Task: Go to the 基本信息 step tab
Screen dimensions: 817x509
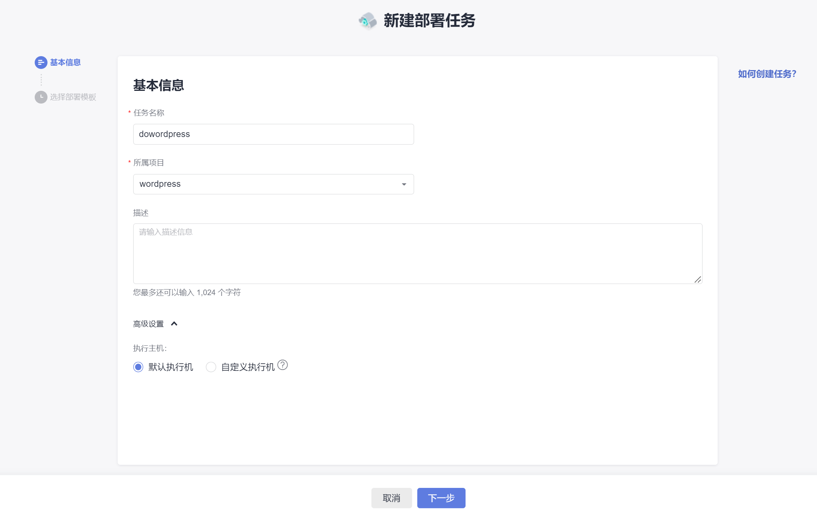Action: pyautogui.click(x=65, y=63)
